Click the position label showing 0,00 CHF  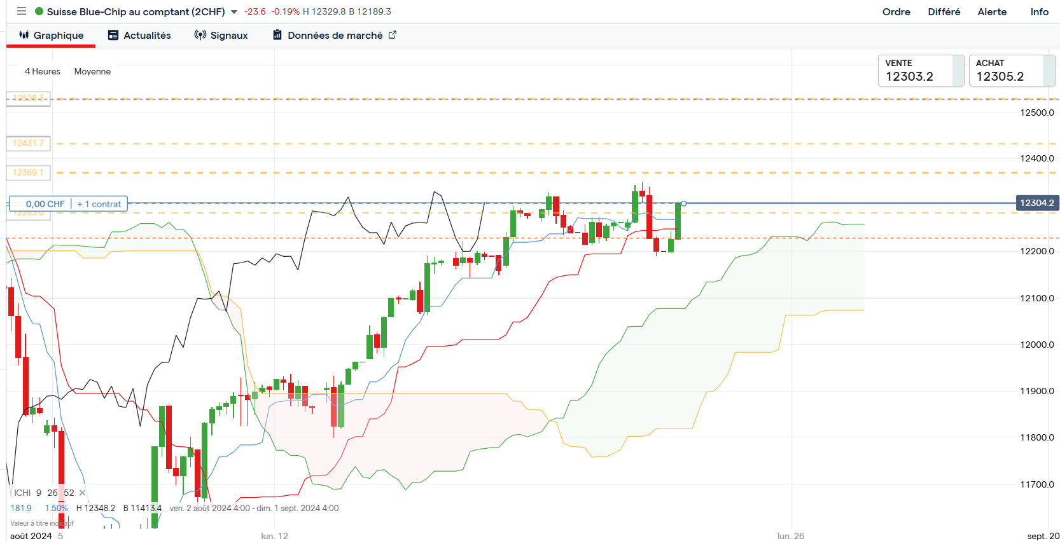[x=45, y=204]
